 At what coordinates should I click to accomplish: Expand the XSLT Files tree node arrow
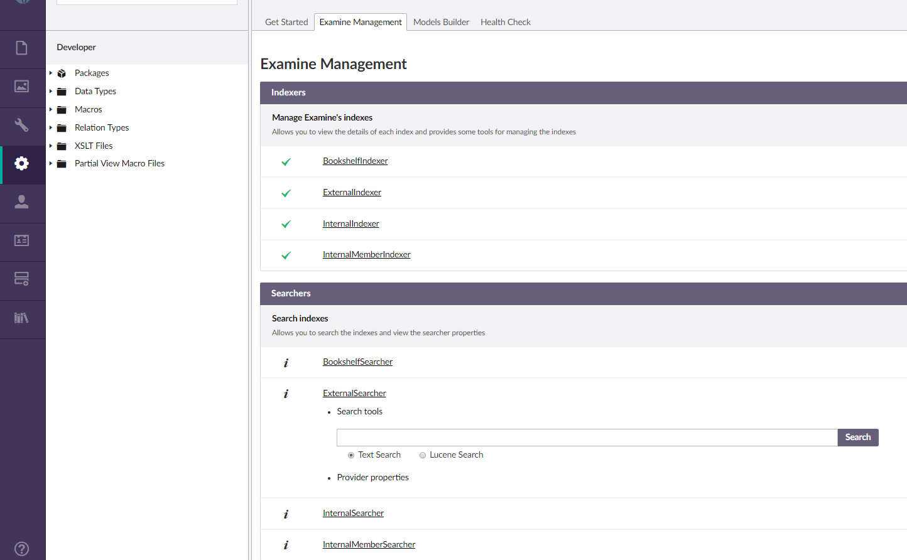point(51,146)
